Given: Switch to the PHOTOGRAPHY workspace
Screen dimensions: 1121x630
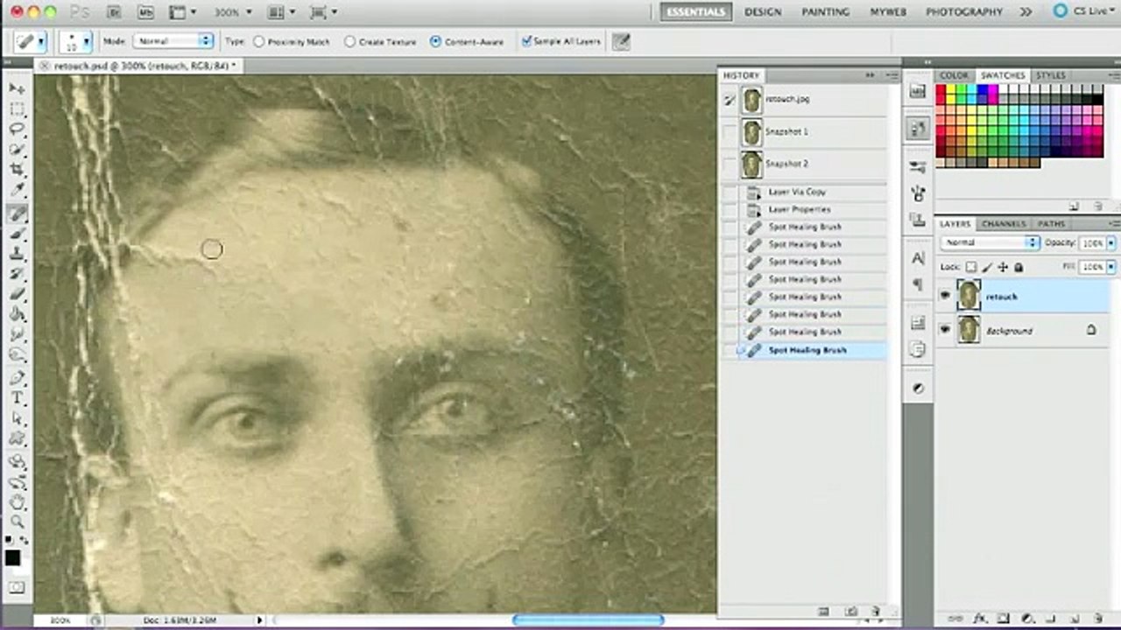Looking at the screenshot, I should [963, 12].
